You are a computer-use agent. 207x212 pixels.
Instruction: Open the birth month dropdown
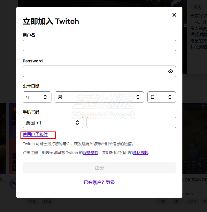coord(99,97)
